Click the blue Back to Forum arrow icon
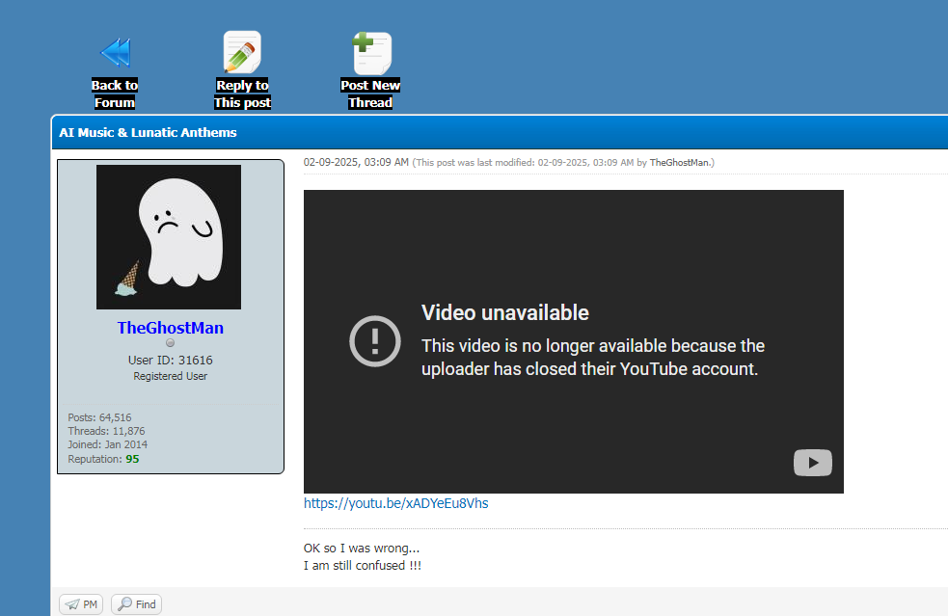948x616 pixels. pyautogui.click(x=115, y=52)
